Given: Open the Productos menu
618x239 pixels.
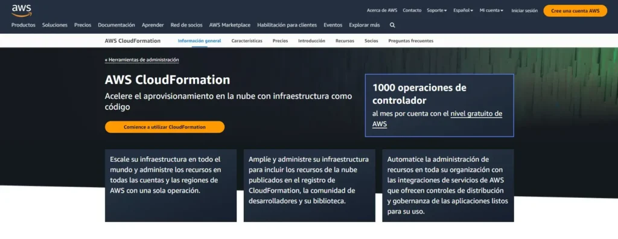Looking at the screenshot, I should tap(24, 25).
